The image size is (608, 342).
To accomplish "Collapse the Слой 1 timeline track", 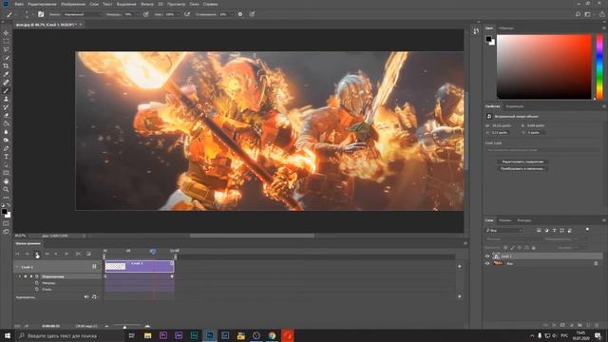I will point(17,267).
